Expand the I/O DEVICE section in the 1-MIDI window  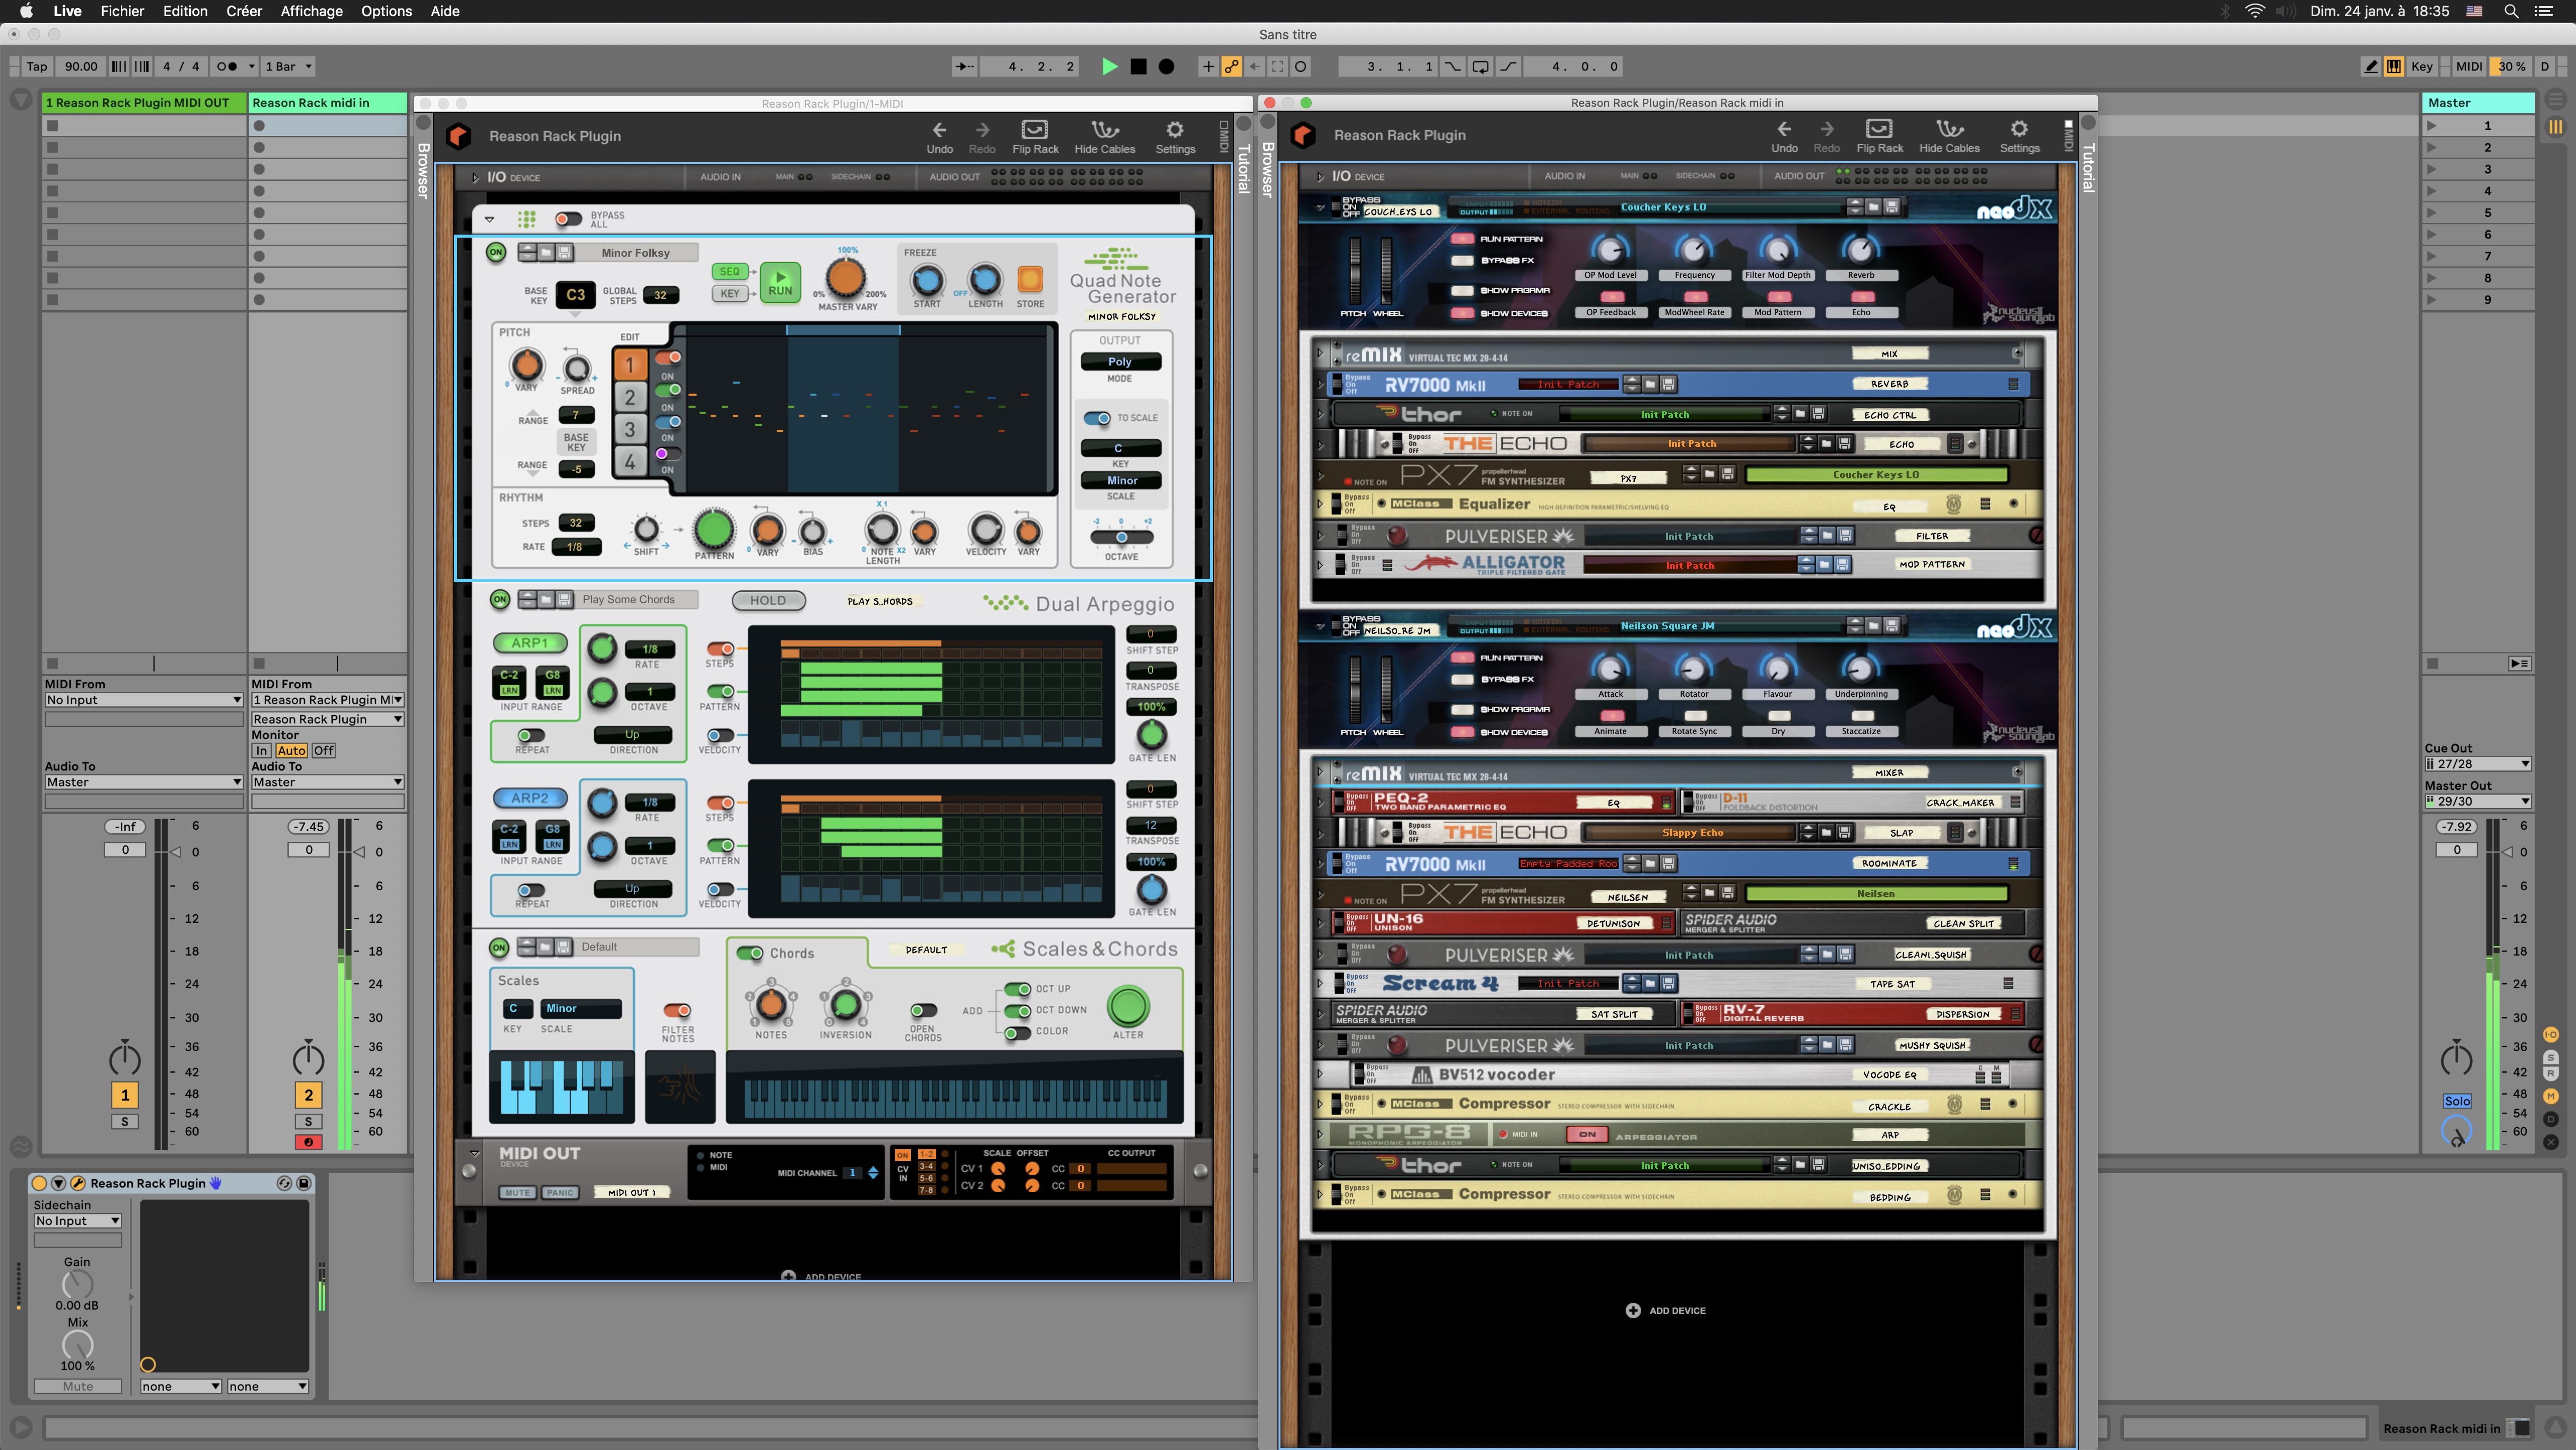(x=476, y=177)
